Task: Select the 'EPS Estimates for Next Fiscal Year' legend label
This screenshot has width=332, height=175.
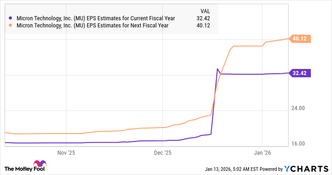Action: pyautogui.click(x=93, y=26)
